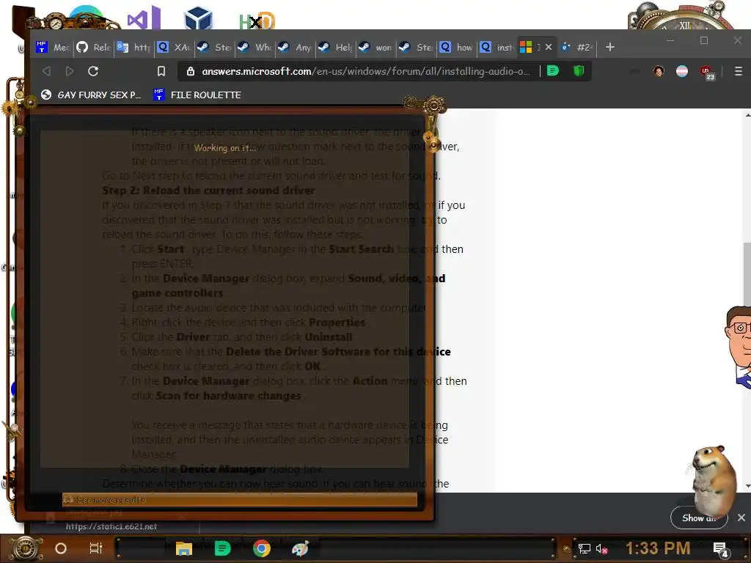Switch to the GitHub 'Rele' tab
751x563 pixels.
93,47
